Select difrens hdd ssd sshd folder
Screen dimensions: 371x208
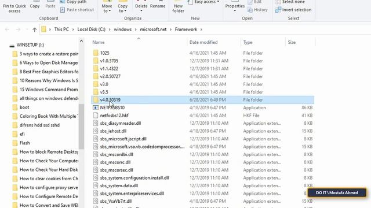(39, 125)
